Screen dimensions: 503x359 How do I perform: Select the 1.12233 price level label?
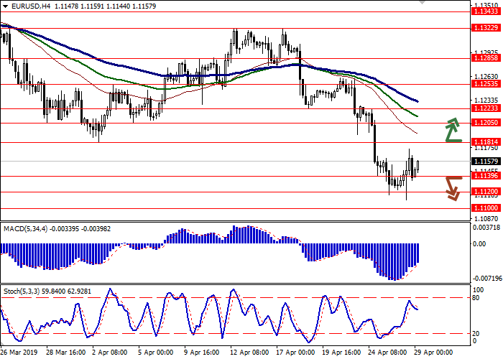(x=486, y=109)
